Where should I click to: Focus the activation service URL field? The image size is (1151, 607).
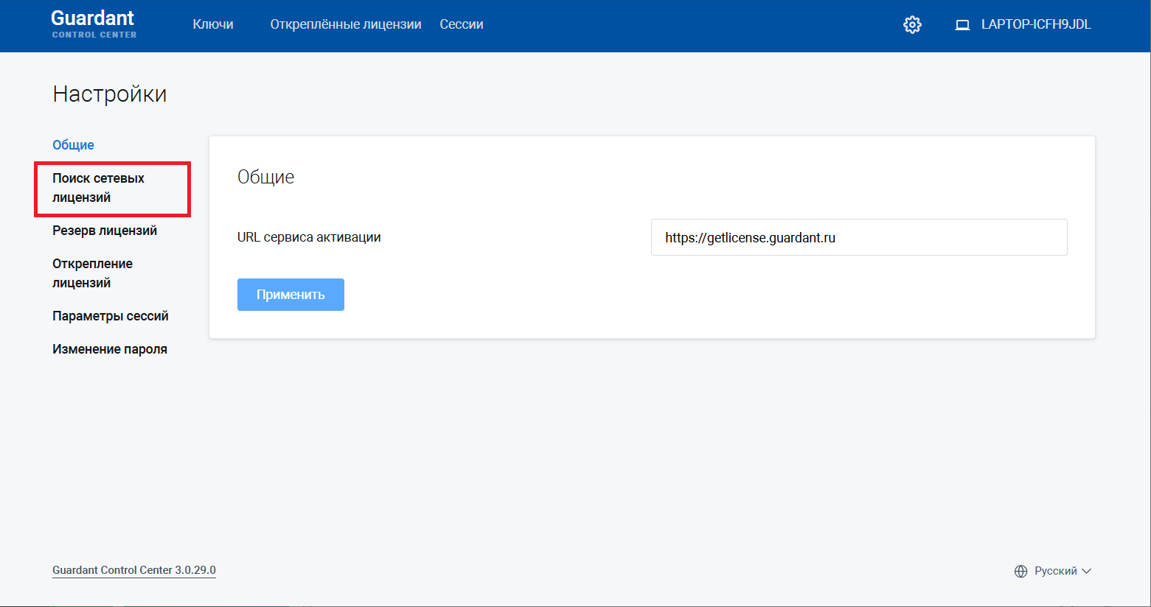[x=858, y=237]
